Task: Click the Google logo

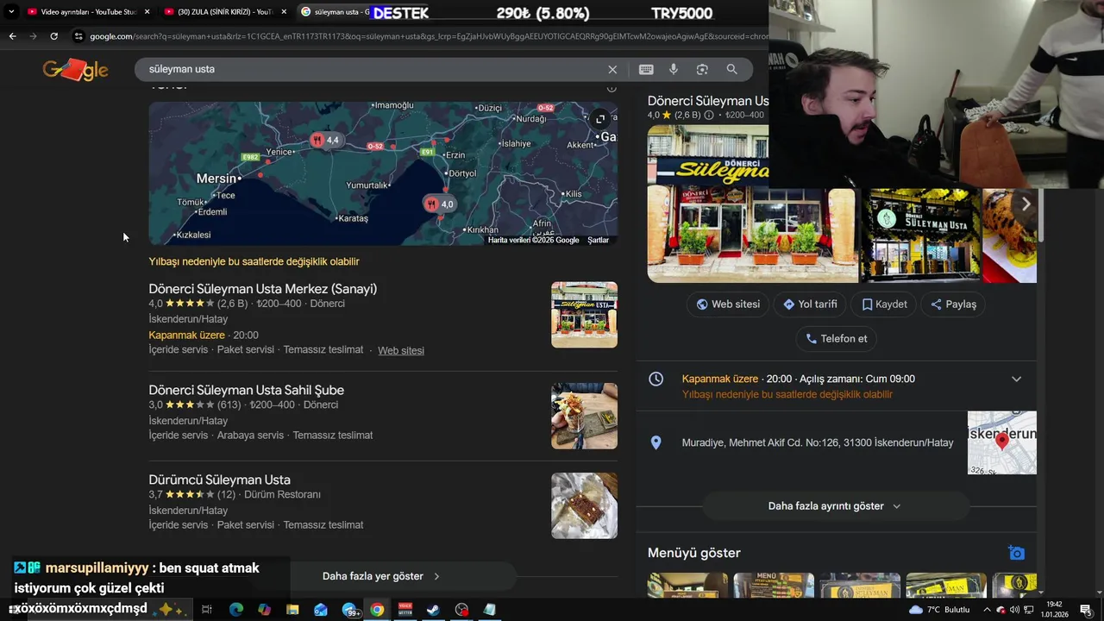Action: point(76,70)
